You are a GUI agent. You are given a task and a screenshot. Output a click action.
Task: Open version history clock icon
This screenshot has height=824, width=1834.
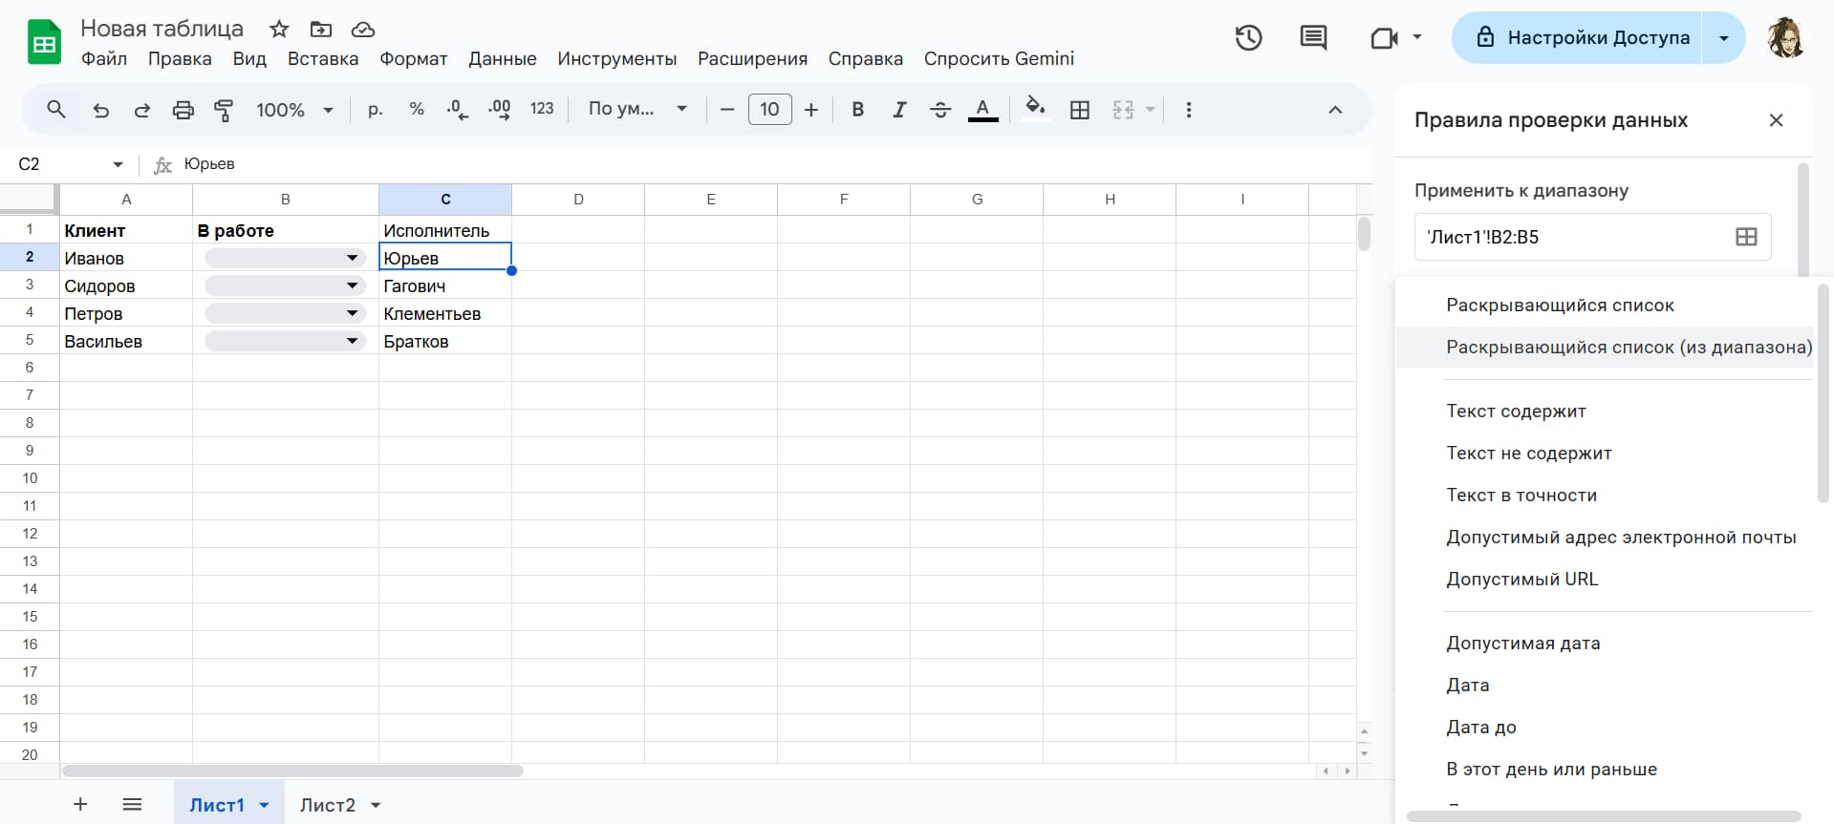pyautogui.click(x=1248, y=38)
